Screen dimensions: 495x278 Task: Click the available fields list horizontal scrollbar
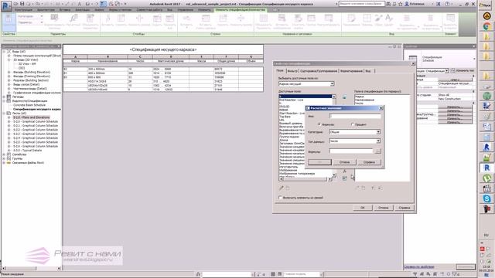click(306, 179)
